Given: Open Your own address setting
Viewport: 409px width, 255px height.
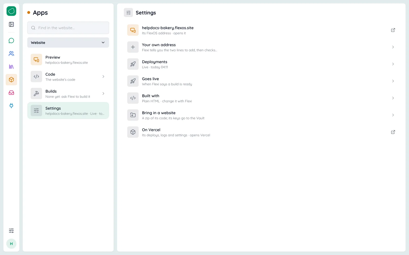Looking at the screenshot, I should [261, 47].
